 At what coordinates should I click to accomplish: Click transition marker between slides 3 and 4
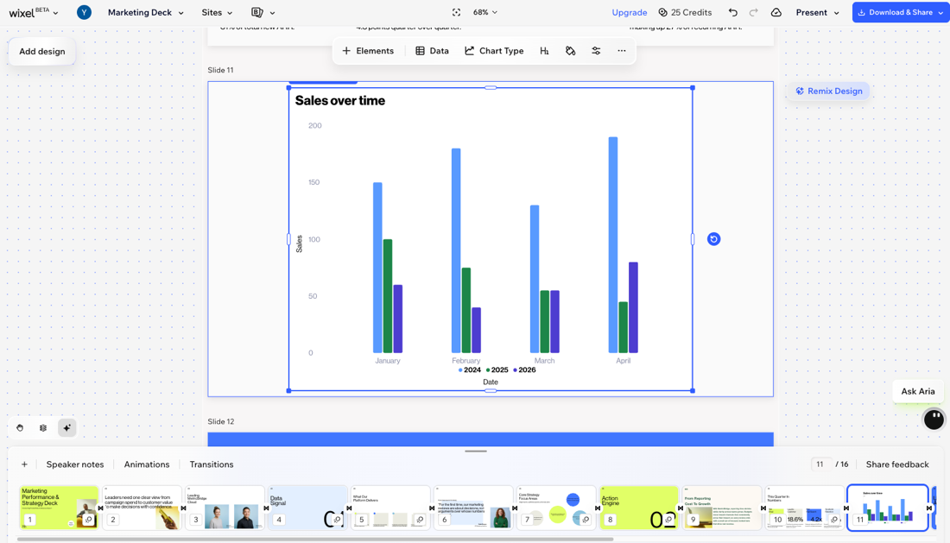pos(266,508)
